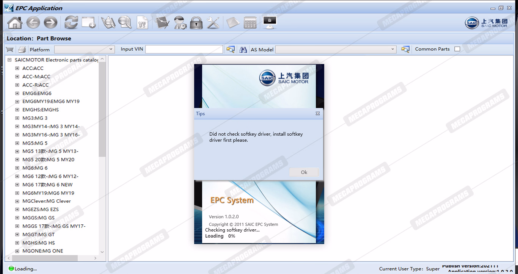Click in the Input VIN field
Viewport: 518px width, 274px height.
tap(184, 49)
